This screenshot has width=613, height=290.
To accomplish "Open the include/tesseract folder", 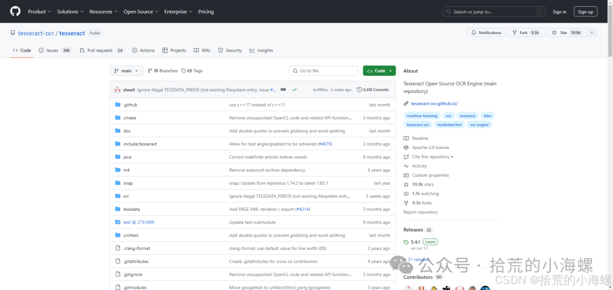I will (x=140, y=144).
